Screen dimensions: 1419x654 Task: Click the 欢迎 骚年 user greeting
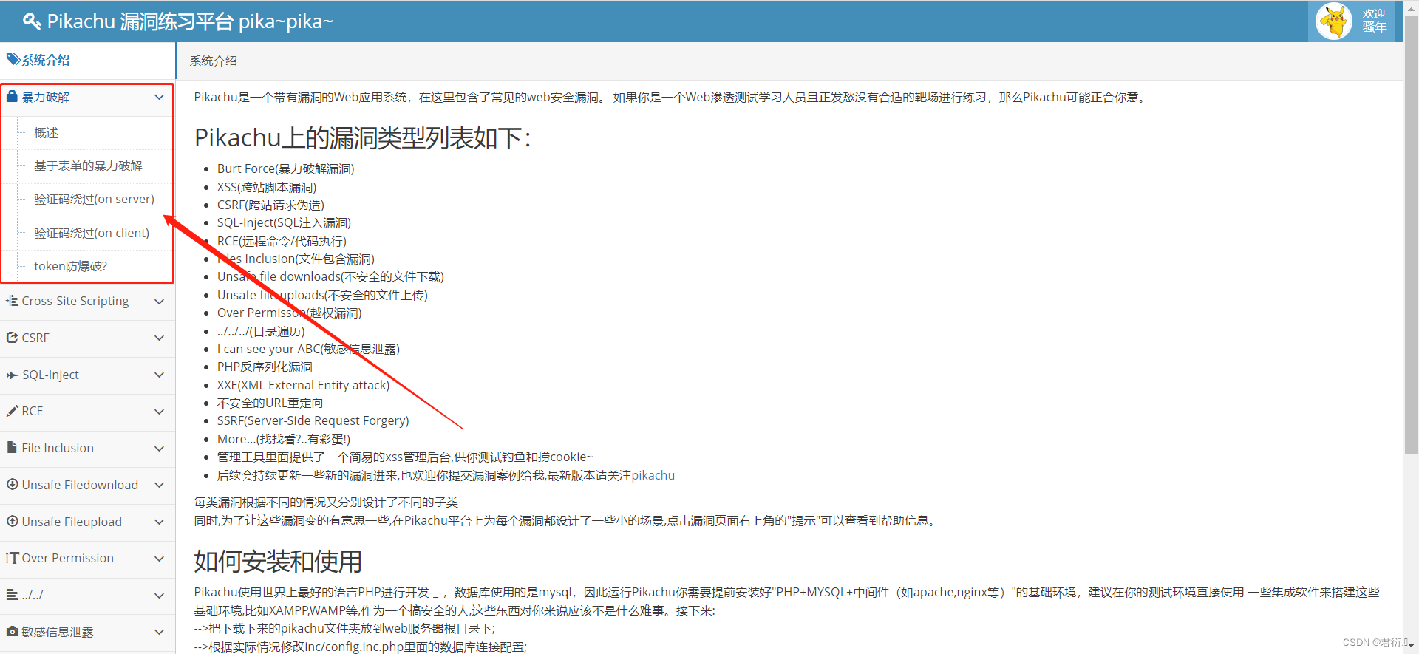point(1374,21)
